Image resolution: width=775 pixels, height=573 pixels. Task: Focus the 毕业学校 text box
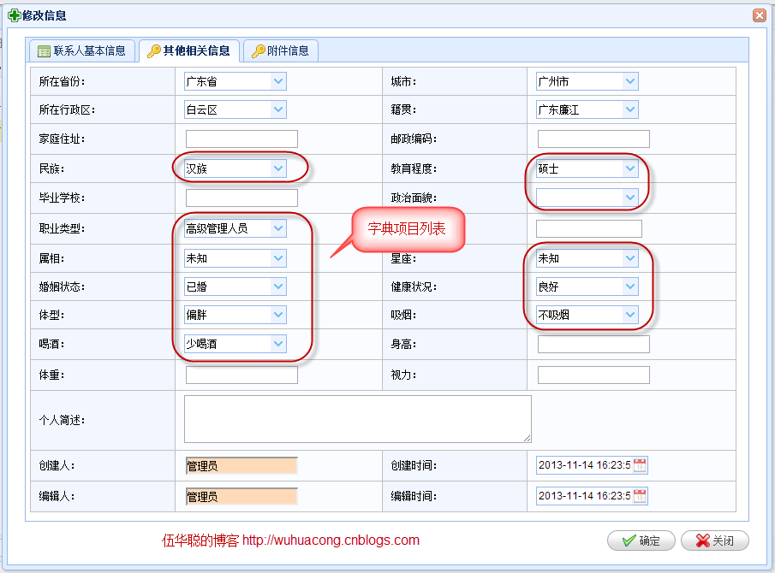coord(241,198)
